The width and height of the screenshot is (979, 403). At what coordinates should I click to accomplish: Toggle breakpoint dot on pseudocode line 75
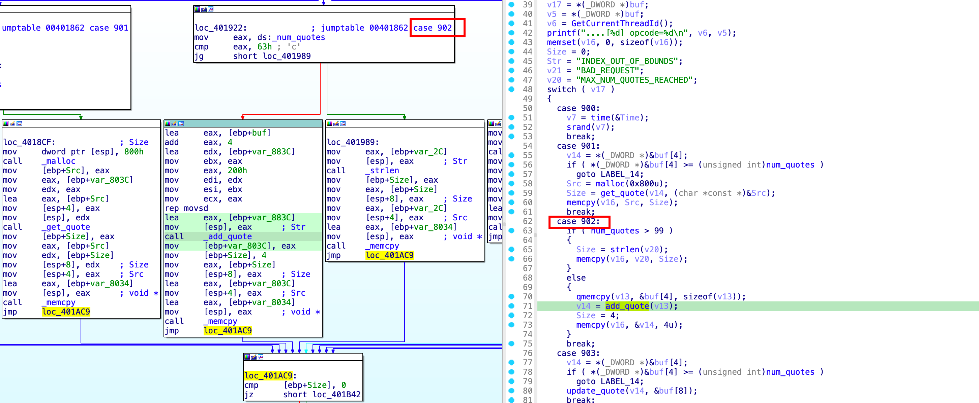pyautogui.click(x=511, y=343)
